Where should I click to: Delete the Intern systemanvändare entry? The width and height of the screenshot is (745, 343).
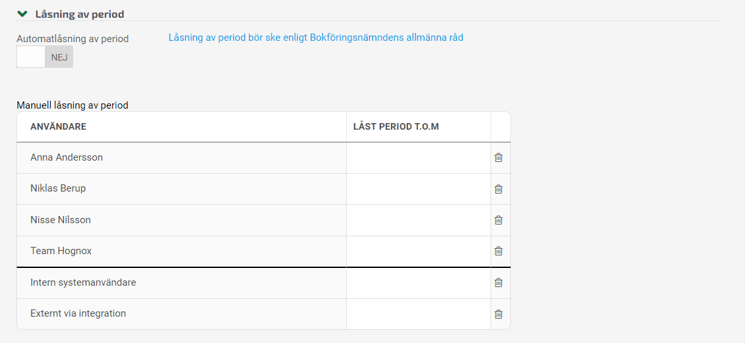click(498, 282)
